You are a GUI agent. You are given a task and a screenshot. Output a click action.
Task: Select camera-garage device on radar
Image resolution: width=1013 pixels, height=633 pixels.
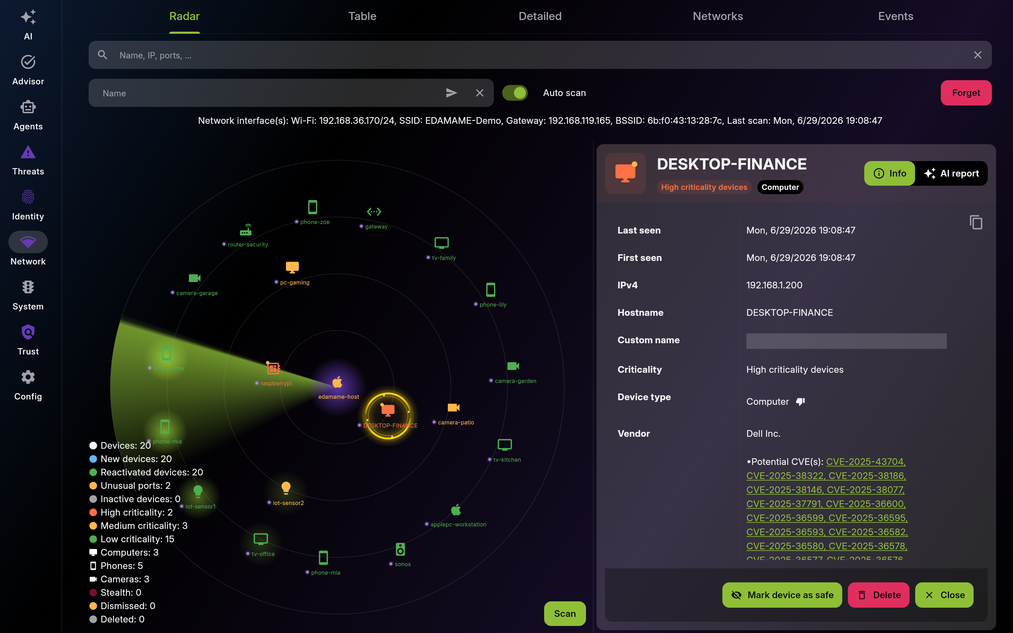click(x=195, y=278)
